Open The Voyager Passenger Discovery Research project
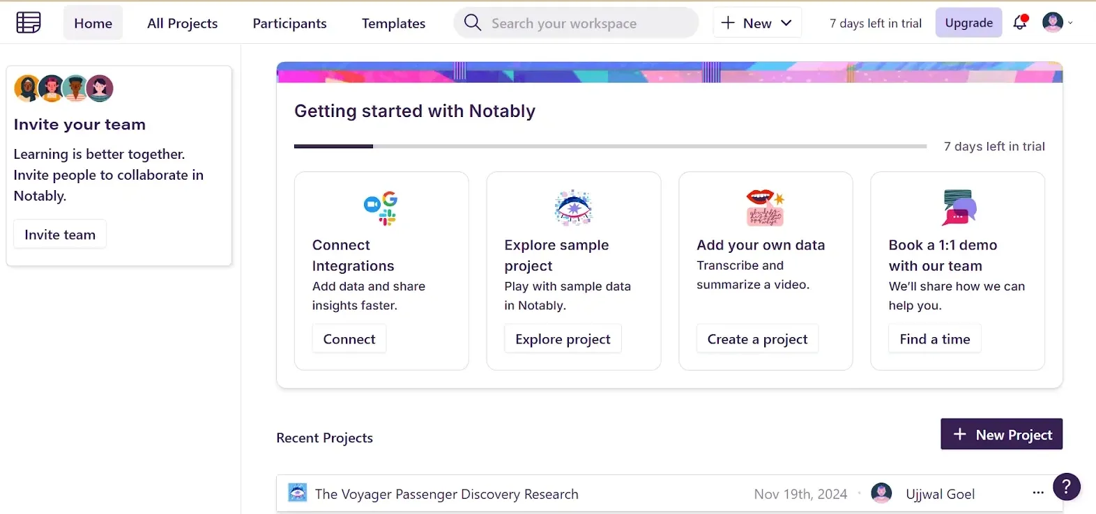 click(446, 494)
